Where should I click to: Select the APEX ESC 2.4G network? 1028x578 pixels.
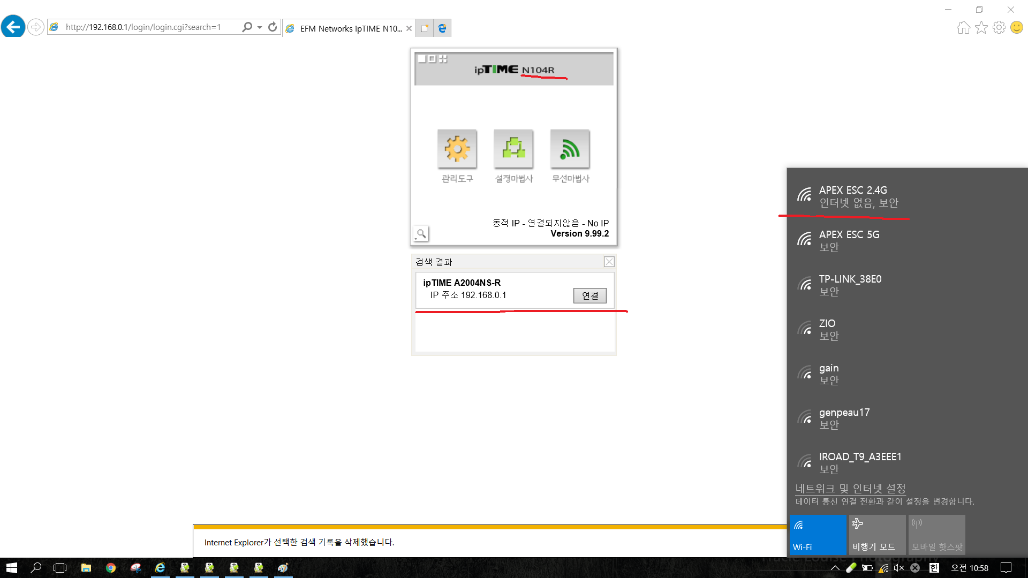coord(907,196)
